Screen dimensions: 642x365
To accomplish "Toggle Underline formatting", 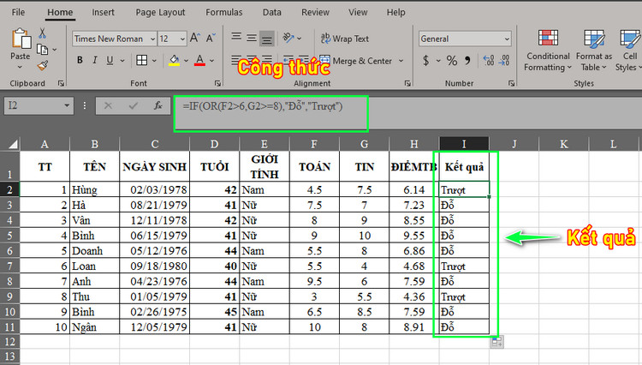I will [x=110, y=61].
